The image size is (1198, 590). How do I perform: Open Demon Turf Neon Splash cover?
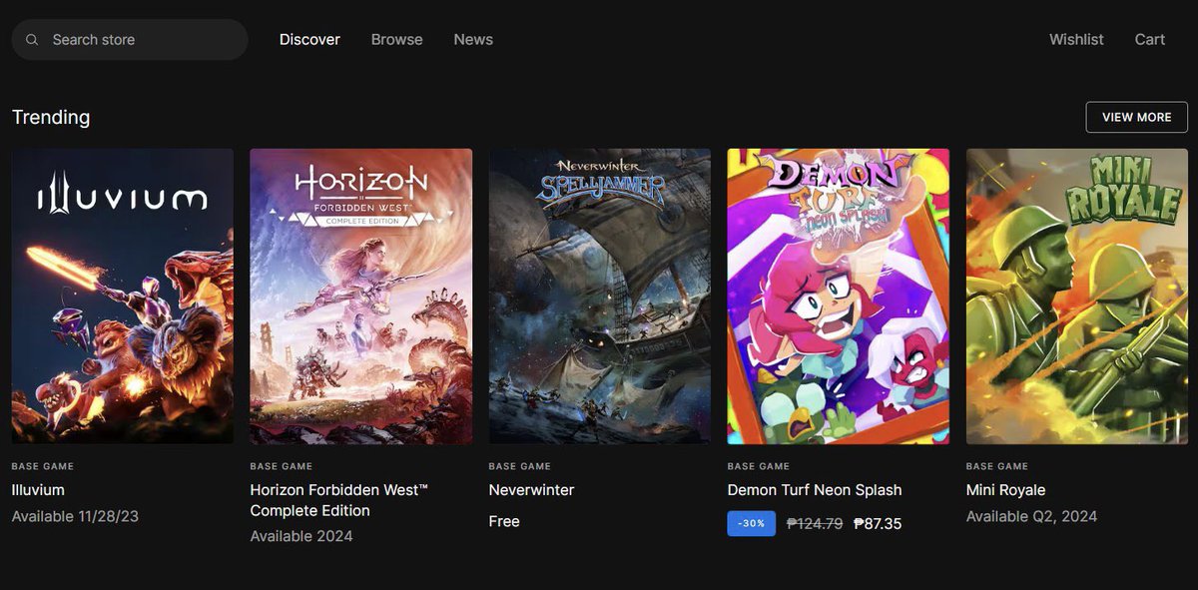[x=839, y=296]
